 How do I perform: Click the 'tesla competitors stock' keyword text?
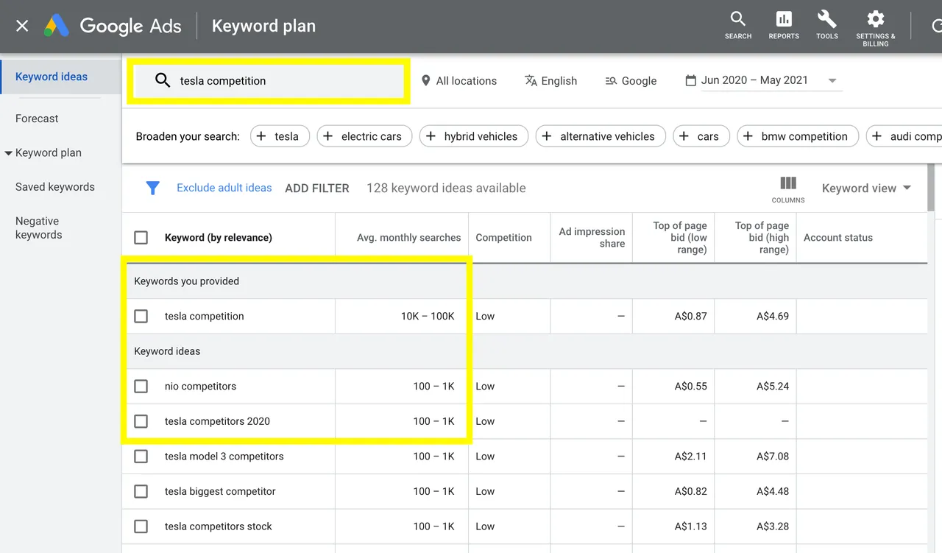tap(219, 526)
